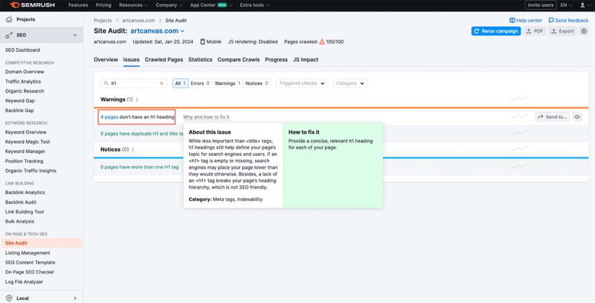Click the Semrush logo
The width and height of the screenshot is (595, 303).
coord(33,5)
